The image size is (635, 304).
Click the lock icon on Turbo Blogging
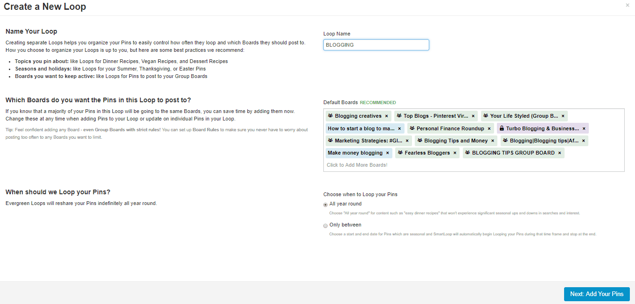pos(502,128)
